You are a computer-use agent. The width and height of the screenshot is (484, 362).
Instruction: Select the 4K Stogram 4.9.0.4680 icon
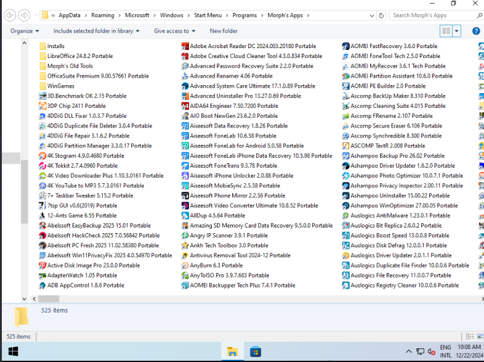pos(42,156)
